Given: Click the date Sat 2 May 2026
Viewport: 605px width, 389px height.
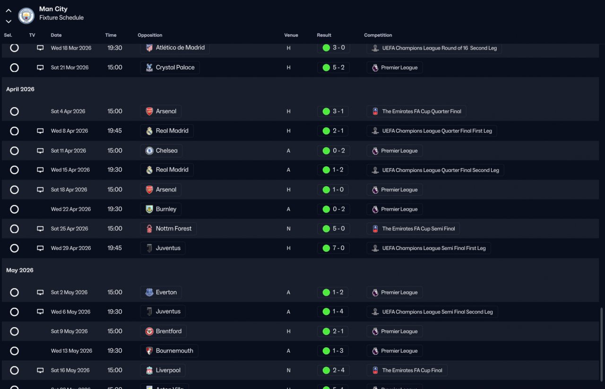Looking at the screenshot, I should (69, 293).
